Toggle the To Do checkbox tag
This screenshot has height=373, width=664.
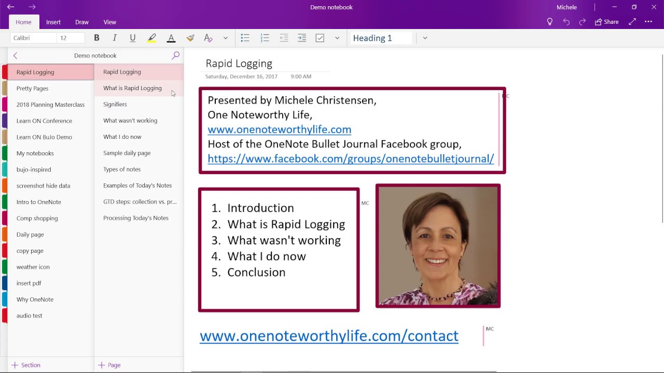[x=320, y=38]
